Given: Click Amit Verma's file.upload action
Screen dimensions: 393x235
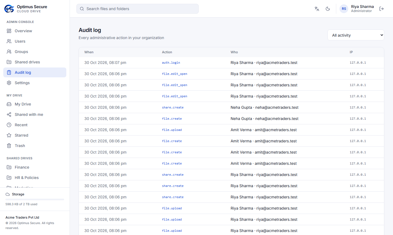Looking at the screenshot, I should [172, 130].
